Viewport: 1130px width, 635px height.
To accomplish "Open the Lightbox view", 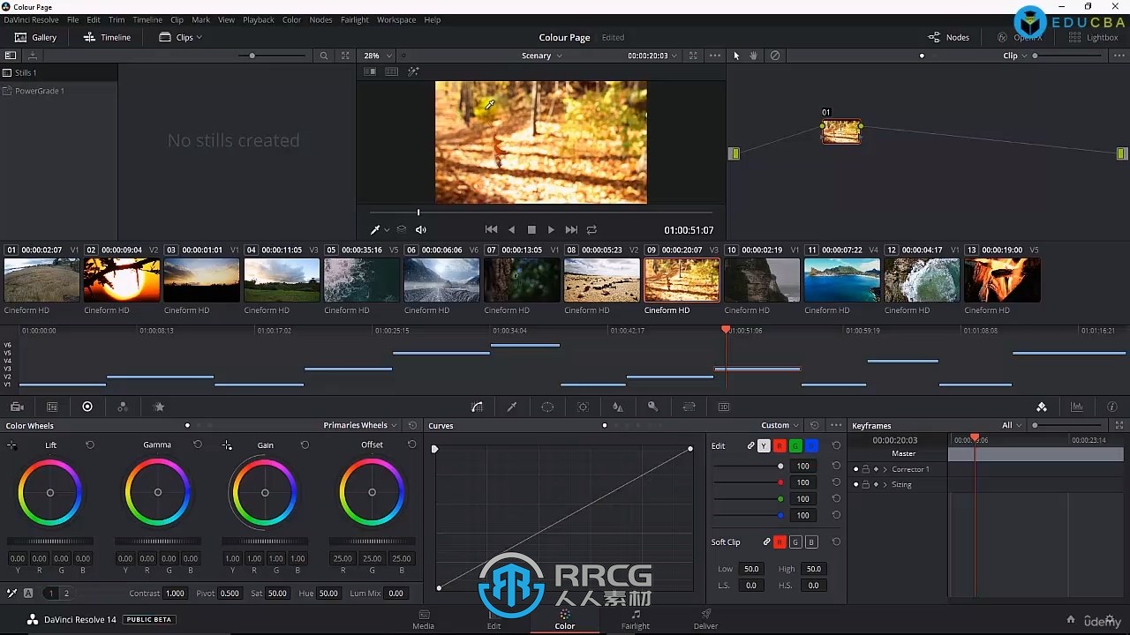I will (x=1093, y=37).
